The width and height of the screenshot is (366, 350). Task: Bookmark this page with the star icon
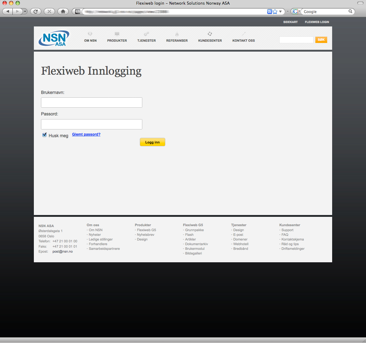[x=275, y=12]
